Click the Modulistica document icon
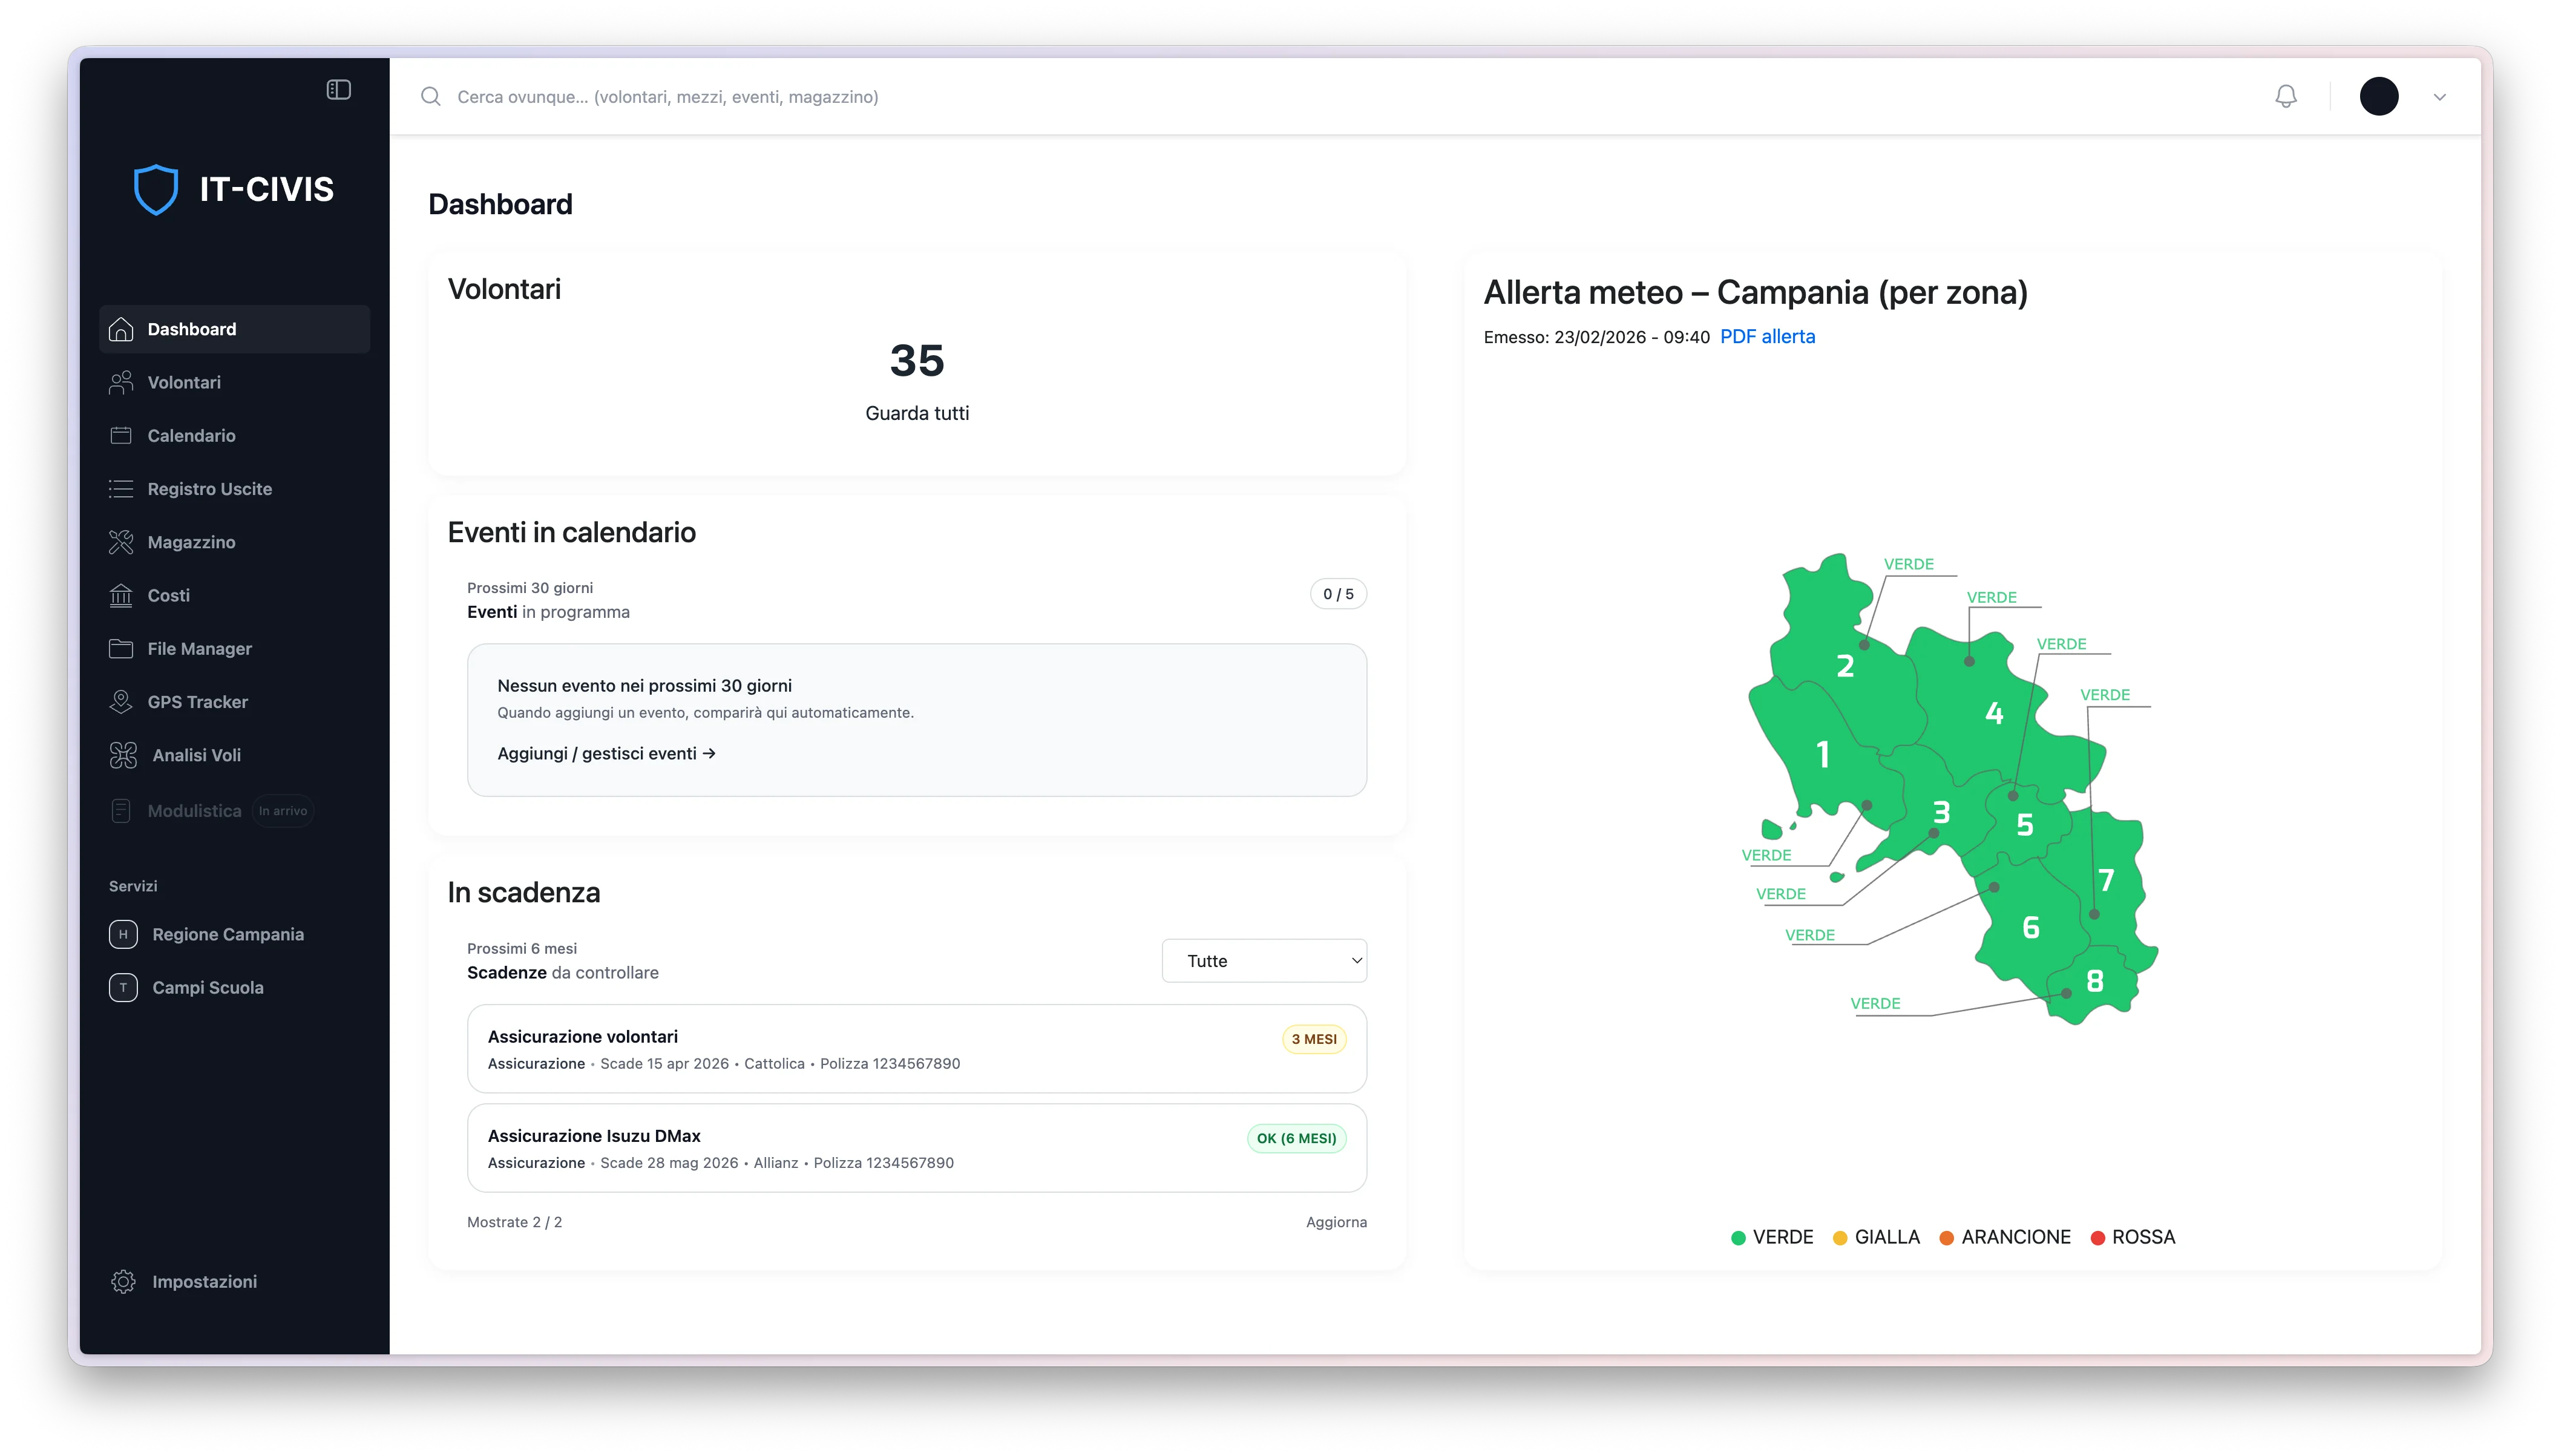Image resolution: width=2561 pixels, height=1456 pixels. click(x=121, y=811)
